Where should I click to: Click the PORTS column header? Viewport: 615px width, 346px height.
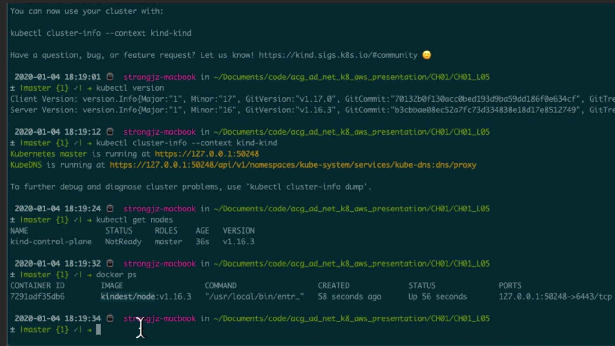(510, 285)
